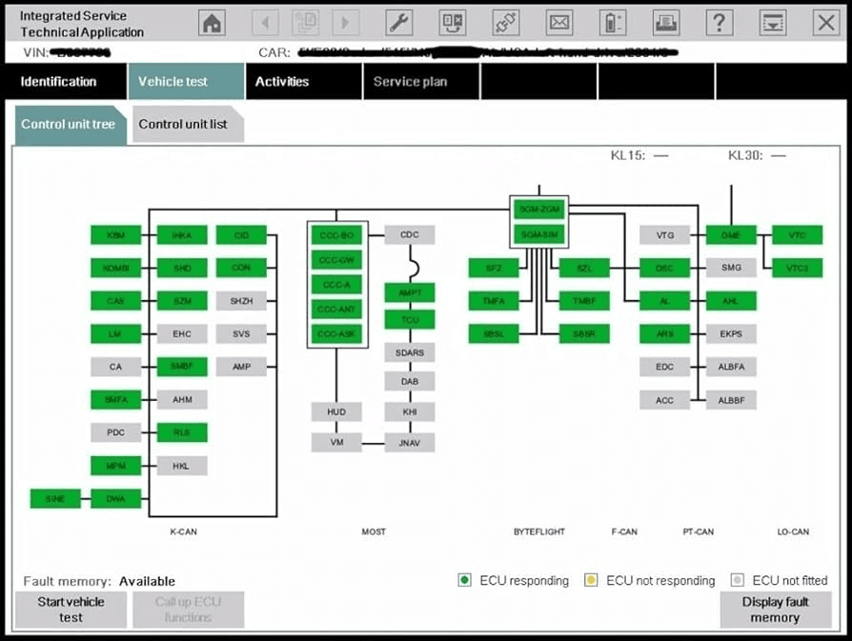Select the KOMBI control unit box
The image size is (852, 641).
115,269
